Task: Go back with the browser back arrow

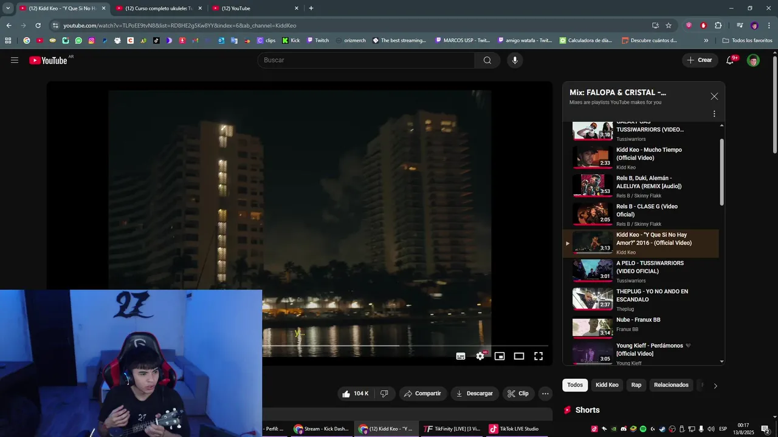Action: click(x=9, y=25)
